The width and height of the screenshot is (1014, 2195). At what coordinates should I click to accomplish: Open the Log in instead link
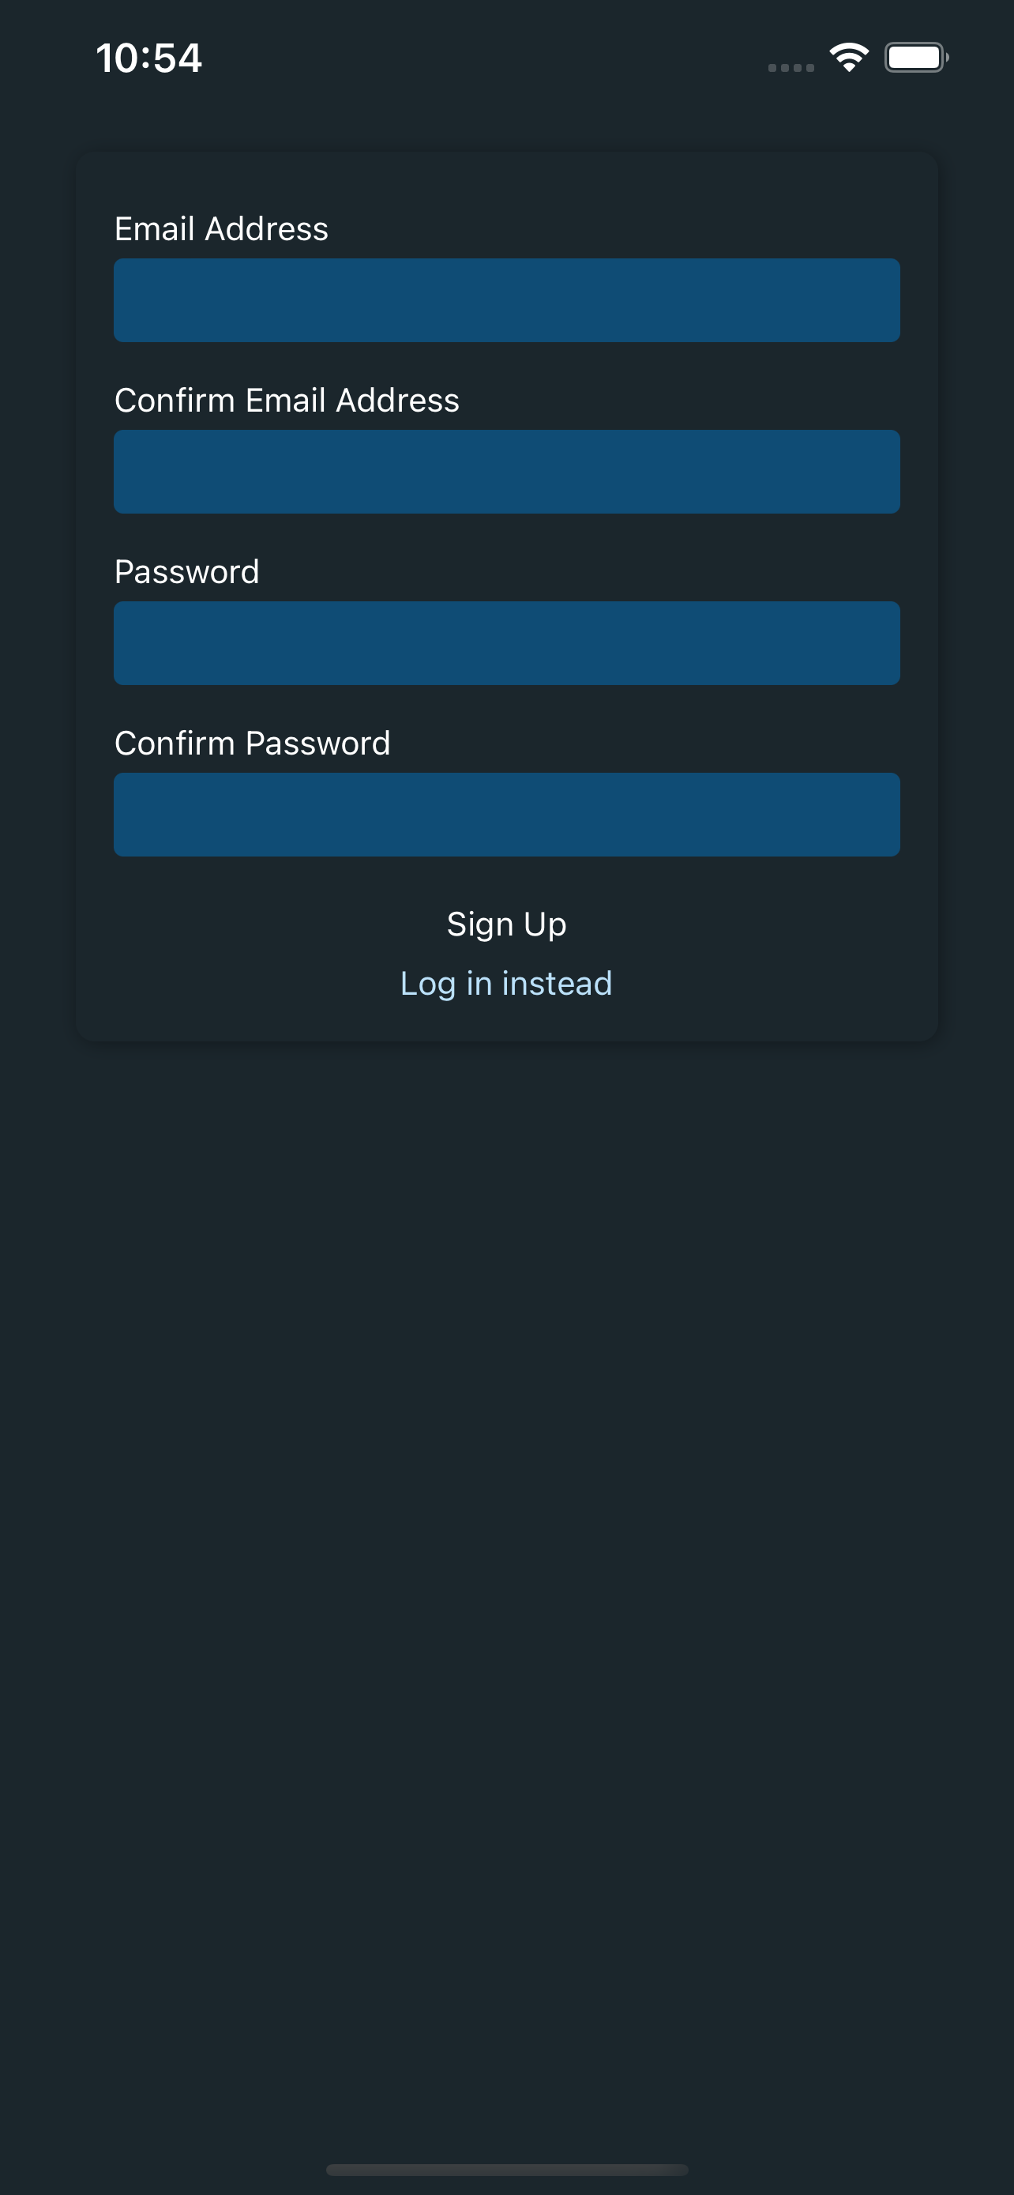(506, 982)
